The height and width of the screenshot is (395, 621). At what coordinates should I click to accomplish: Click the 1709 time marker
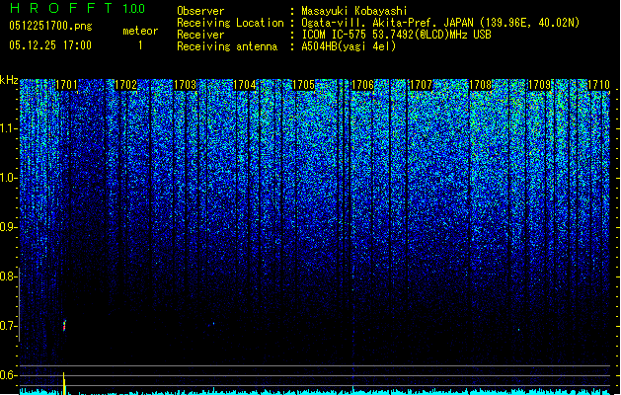[x=540, y=85]
